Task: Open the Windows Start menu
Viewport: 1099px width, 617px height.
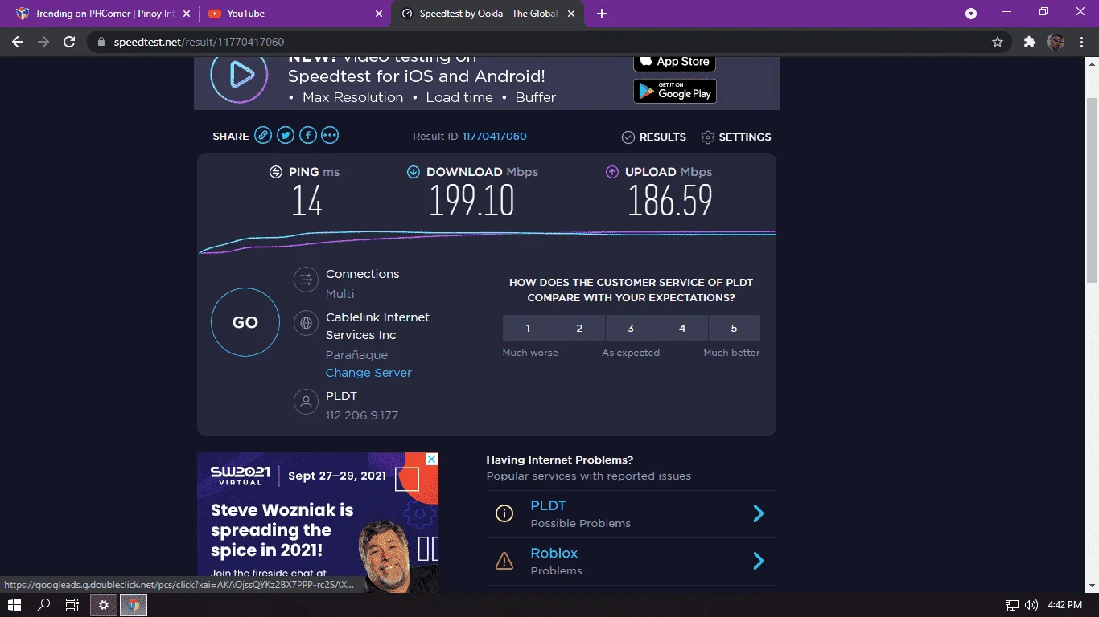Action: pyautogui.click(x=14, y=605)
